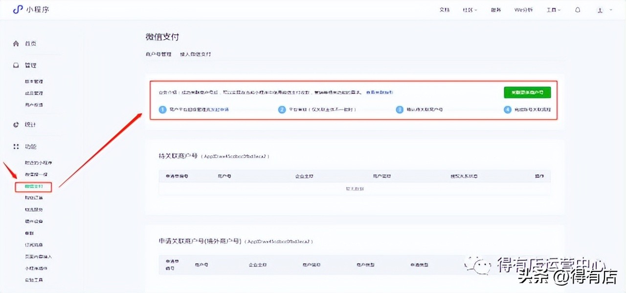Click the notification bell icon top right
The image size is (626, 293).
coord(578,9)
